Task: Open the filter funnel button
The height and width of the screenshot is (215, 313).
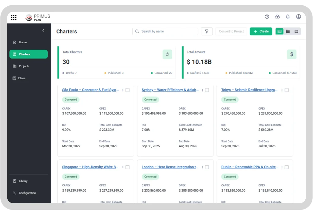Action: click(x=207, y=31)
